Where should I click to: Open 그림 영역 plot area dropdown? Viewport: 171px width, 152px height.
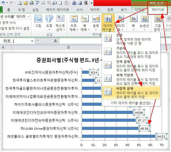[x=158, y=23]
